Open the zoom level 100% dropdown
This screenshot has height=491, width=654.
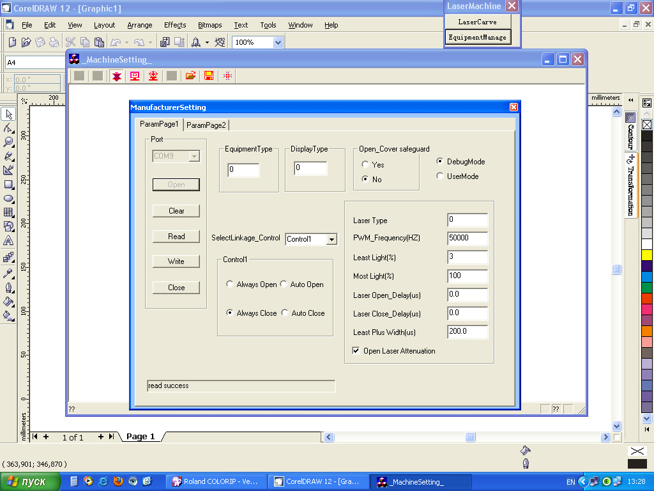277,42
